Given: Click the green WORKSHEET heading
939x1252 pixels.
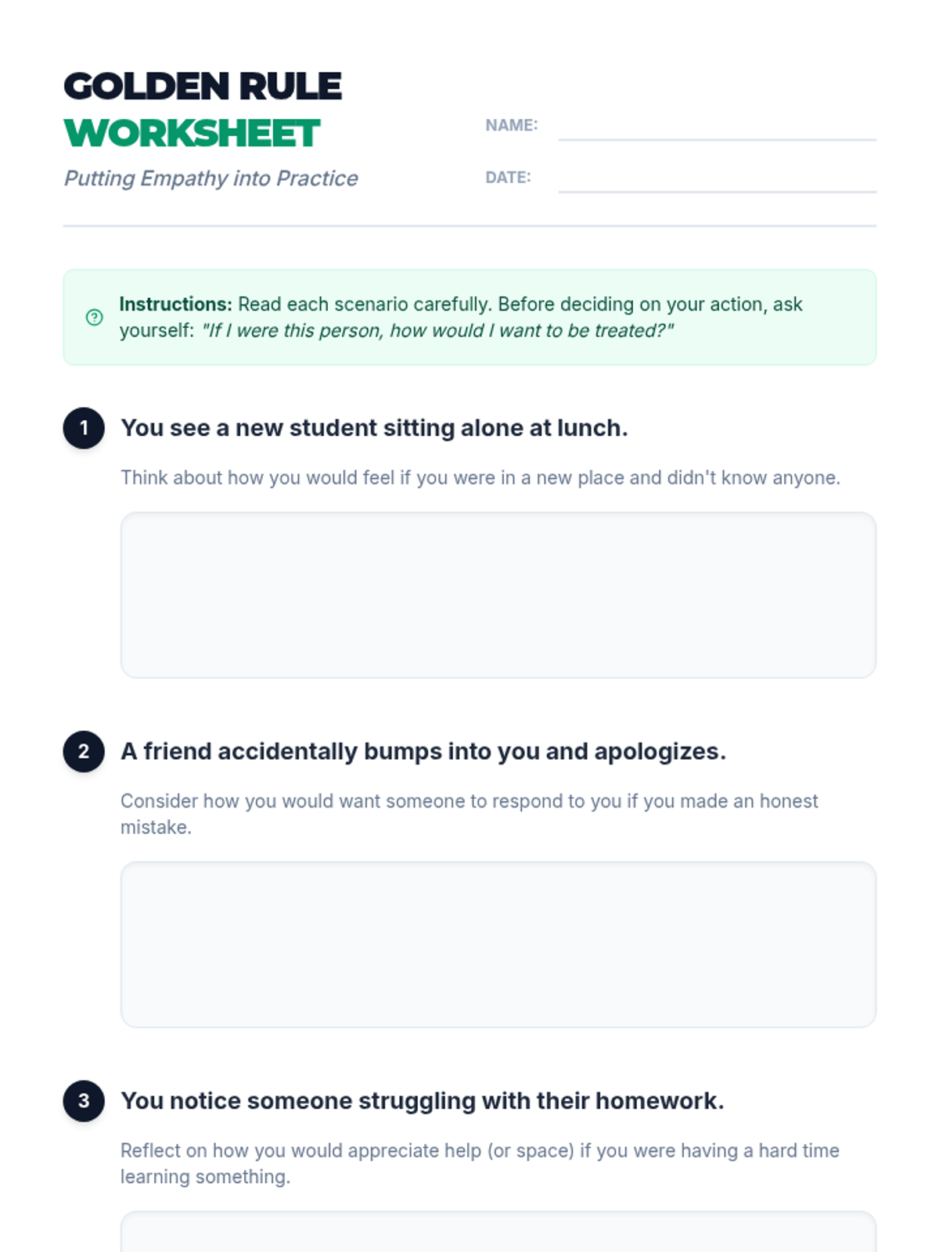Looking at the screenshot, I should click(192, 133).
